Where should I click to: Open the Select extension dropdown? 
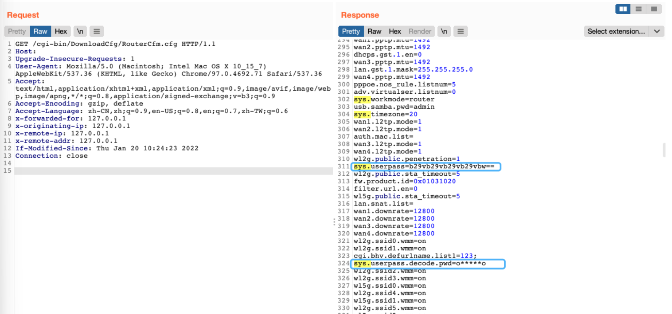coord(616,31)
